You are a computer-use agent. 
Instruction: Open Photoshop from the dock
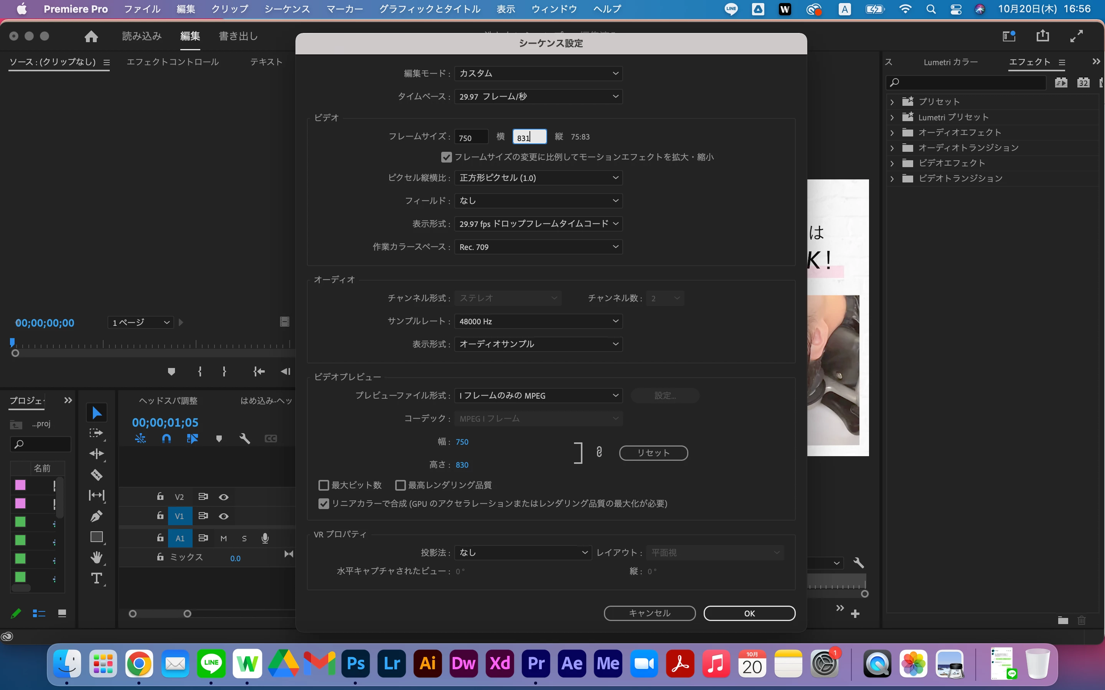coord(356,663)
